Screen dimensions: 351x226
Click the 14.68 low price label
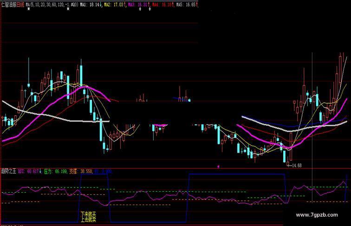coord(297,165)
